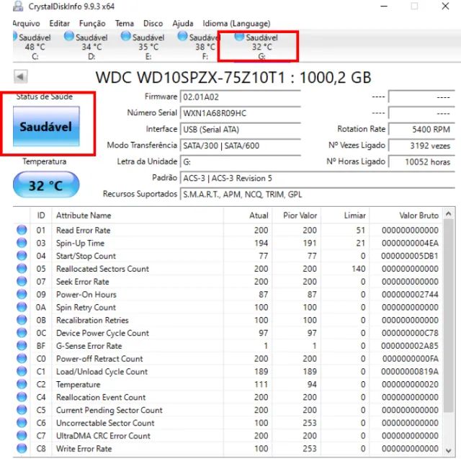Click status orb for Seek Error Rate
461x459 pixels.
22,282
